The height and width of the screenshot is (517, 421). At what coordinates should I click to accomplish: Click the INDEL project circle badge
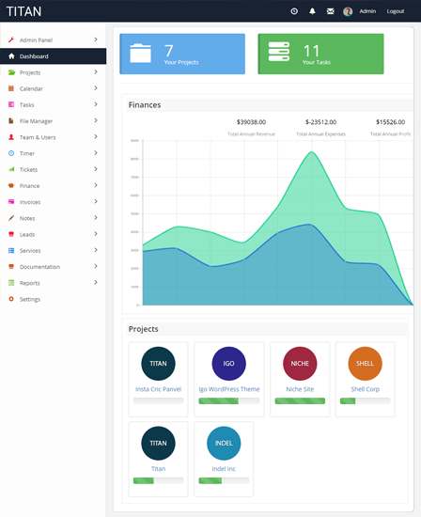(224, 443)
